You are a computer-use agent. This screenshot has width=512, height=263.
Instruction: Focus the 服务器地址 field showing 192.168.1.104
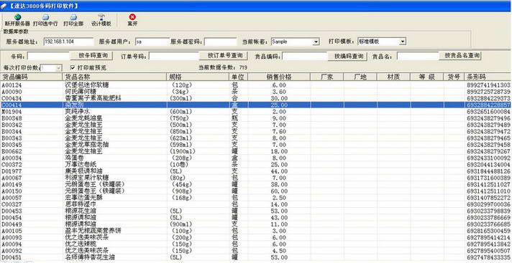(68, 42)
